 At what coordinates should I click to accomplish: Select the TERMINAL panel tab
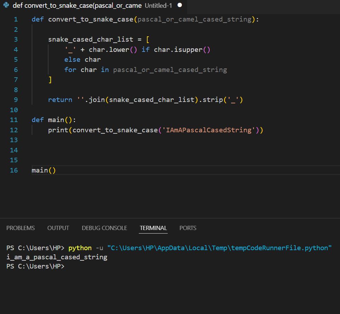point(153,228)
